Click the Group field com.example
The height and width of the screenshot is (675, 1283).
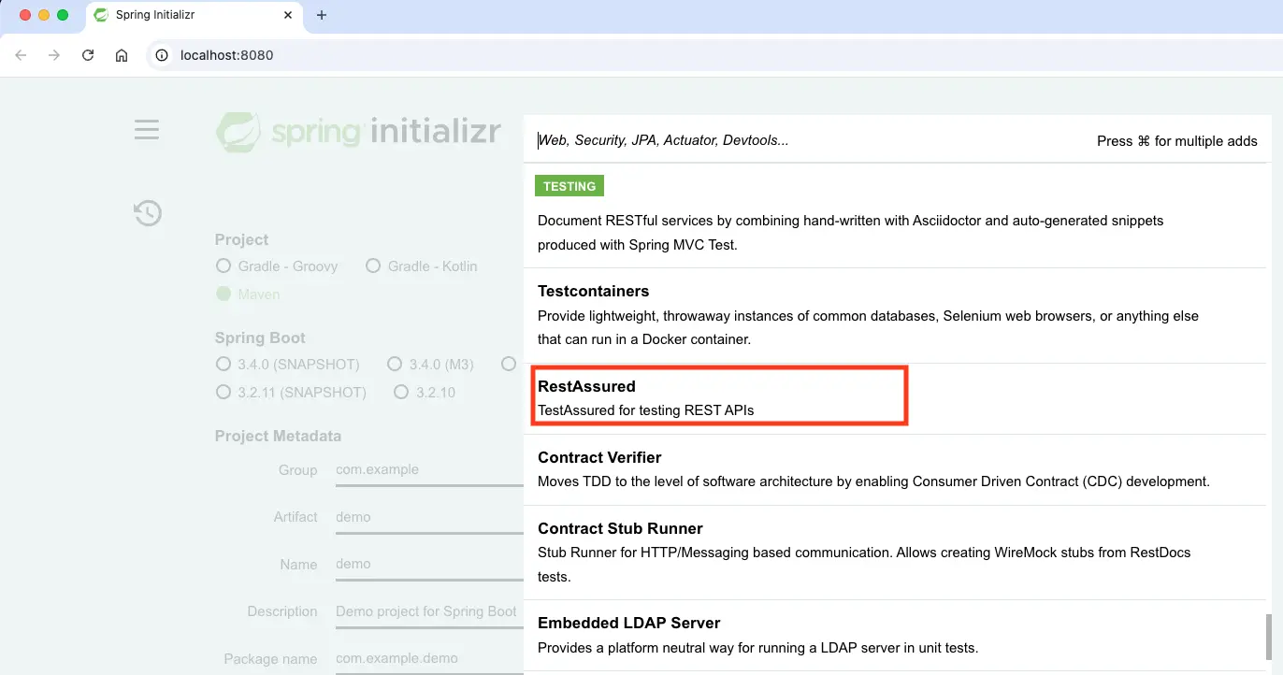click(x=429, y=470)
